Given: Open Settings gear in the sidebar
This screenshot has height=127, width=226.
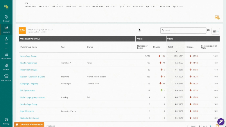Looking at the screenshot, I should coord(6,121).
